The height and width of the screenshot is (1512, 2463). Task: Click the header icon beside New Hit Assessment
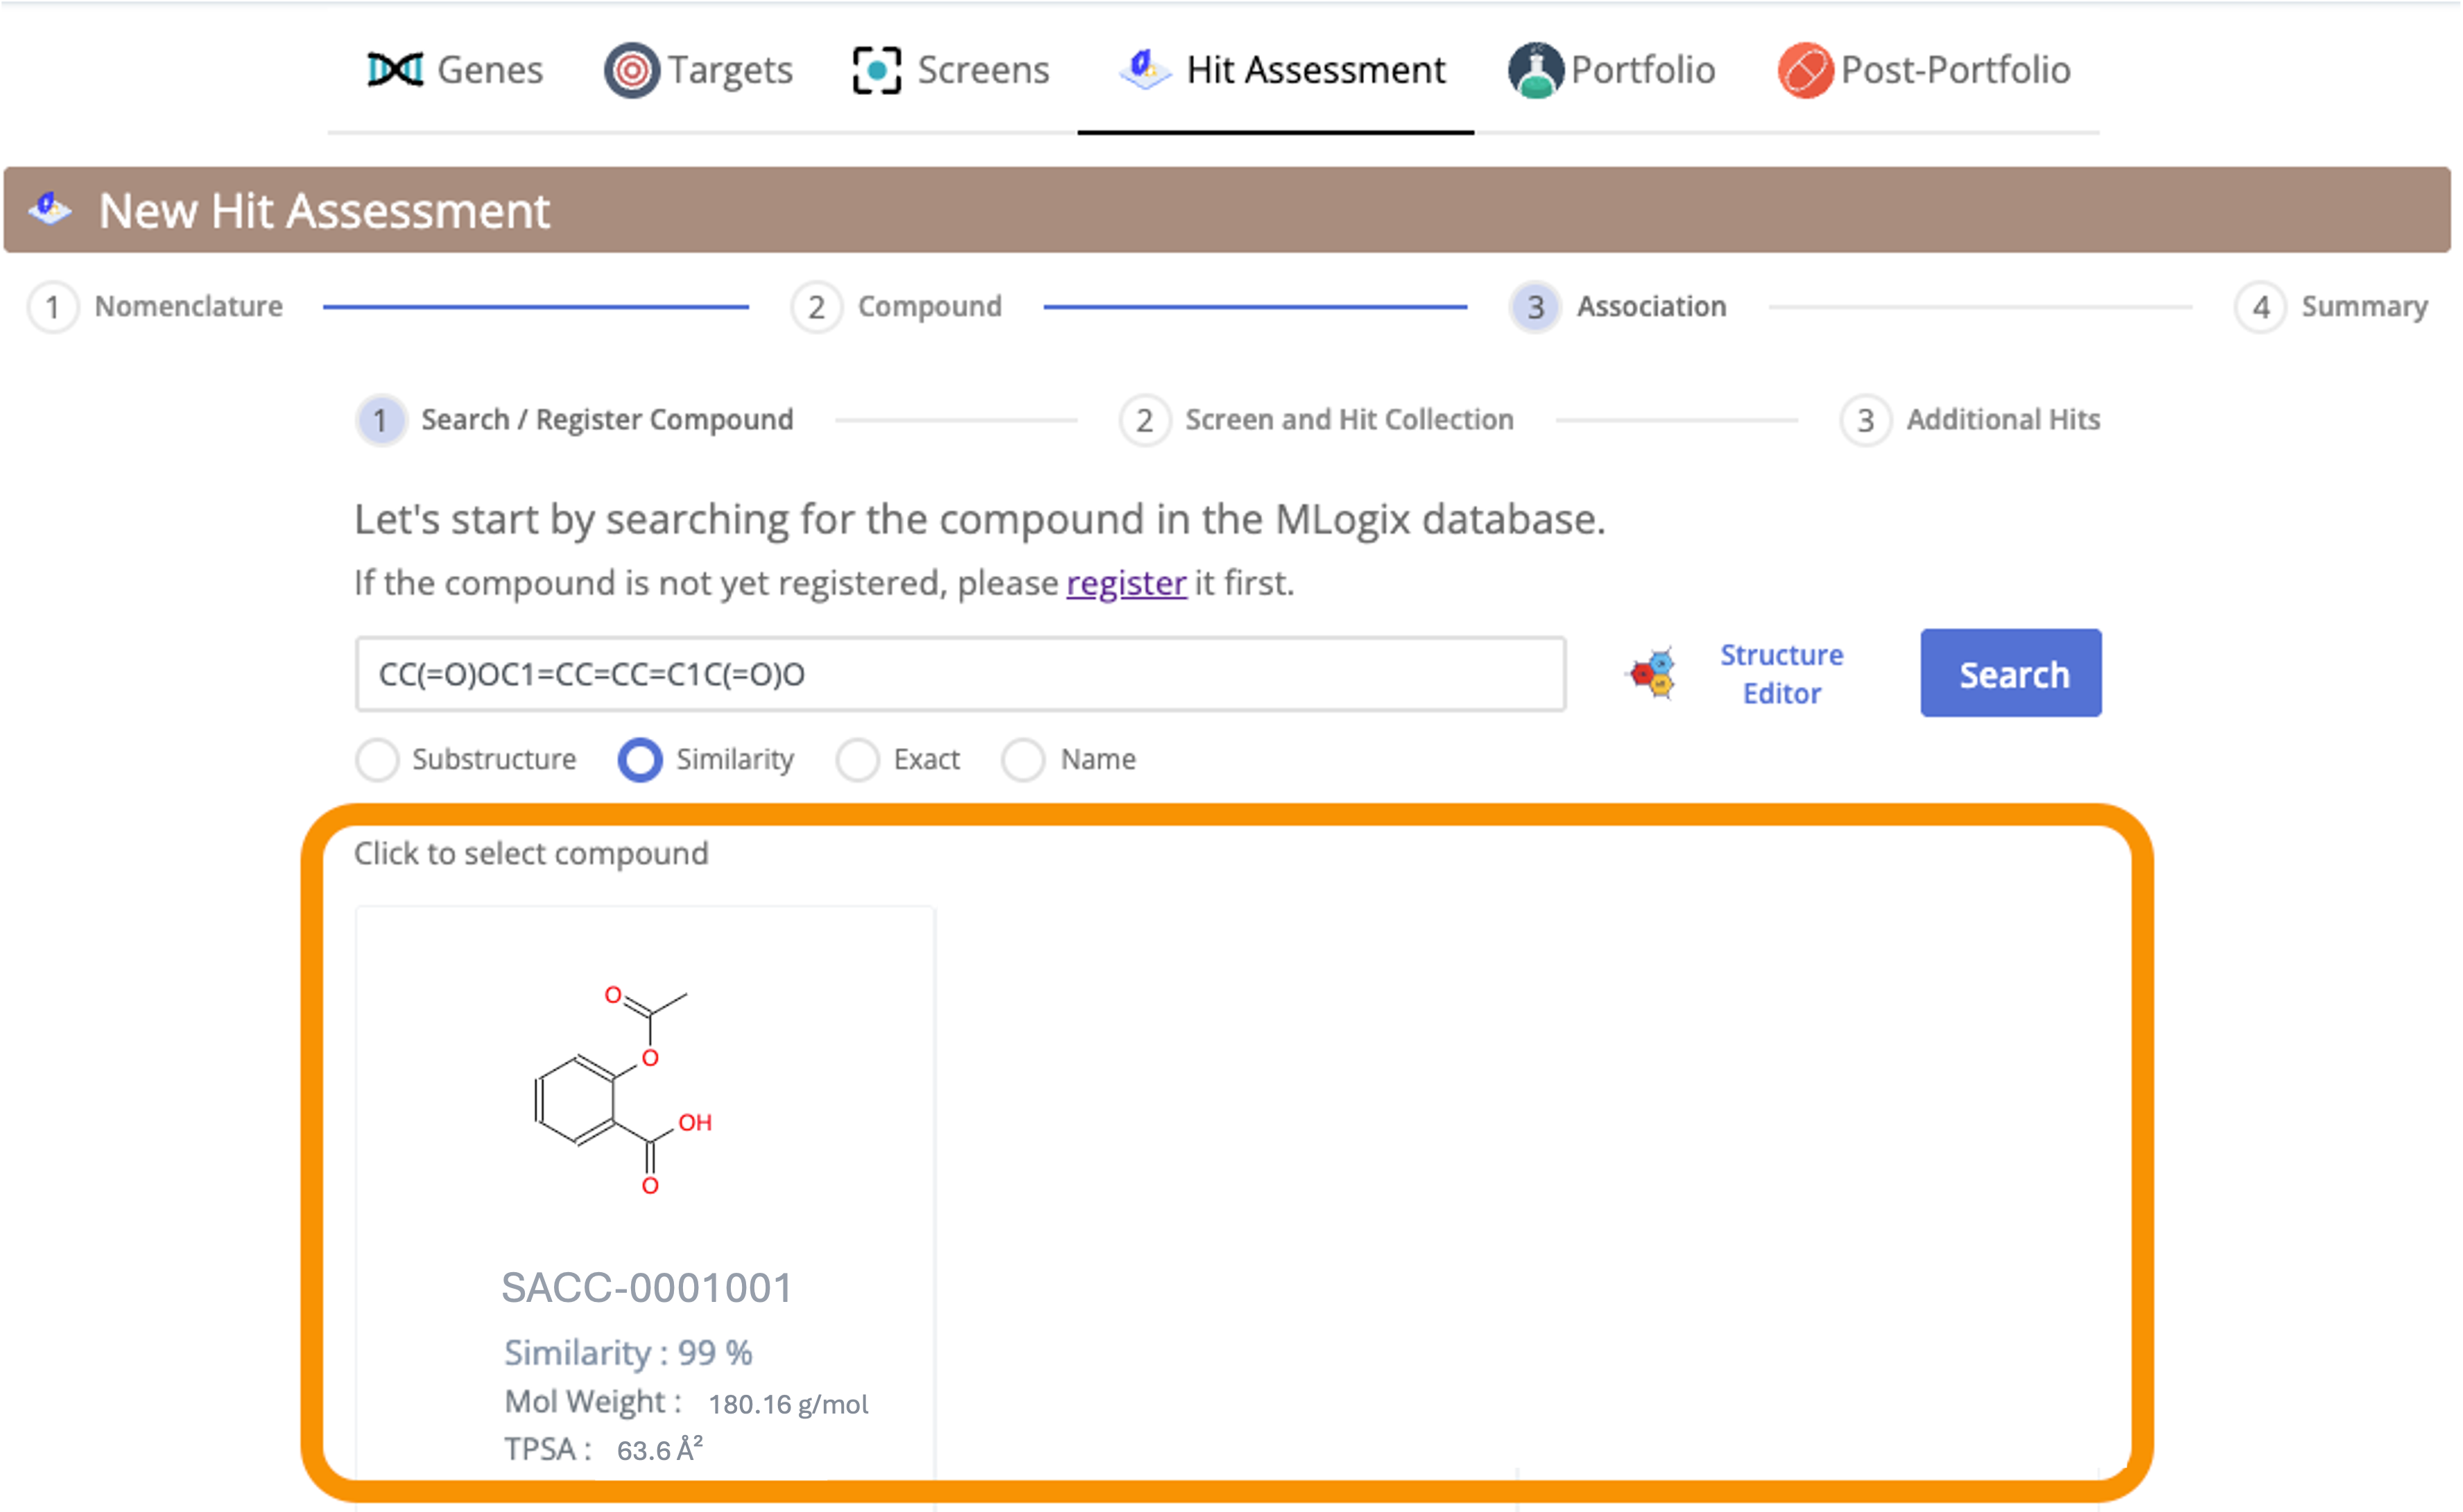(50, 209)
